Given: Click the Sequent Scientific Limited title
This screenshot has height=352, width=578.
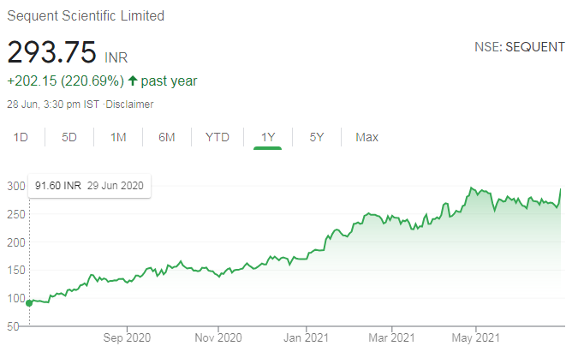Looking at the screenshot, I should 86,16.
